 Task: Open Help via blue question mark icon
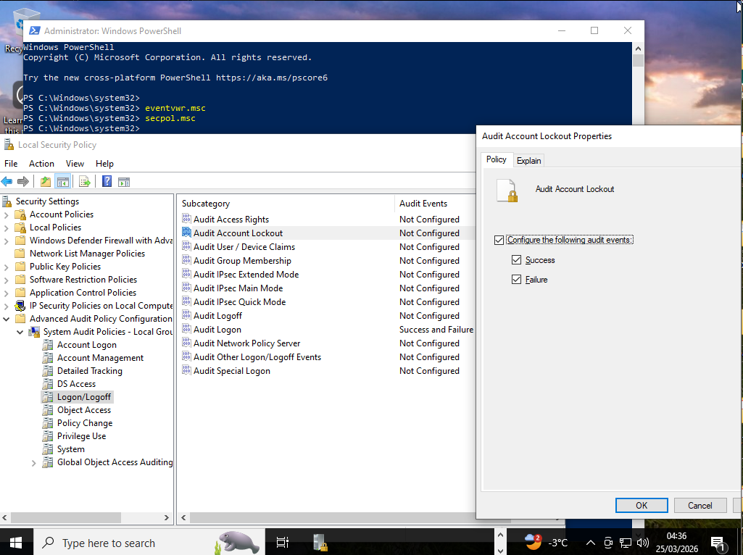(107, 182)
